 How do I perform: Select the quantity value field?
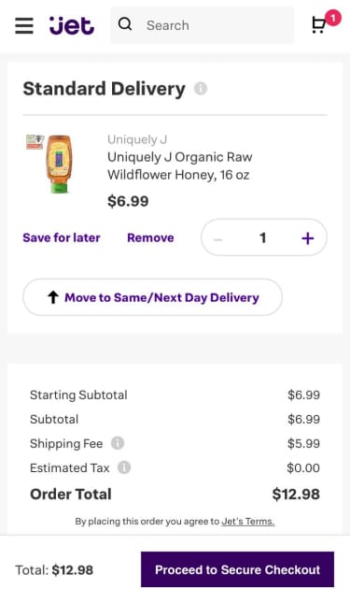click(262, 237)
